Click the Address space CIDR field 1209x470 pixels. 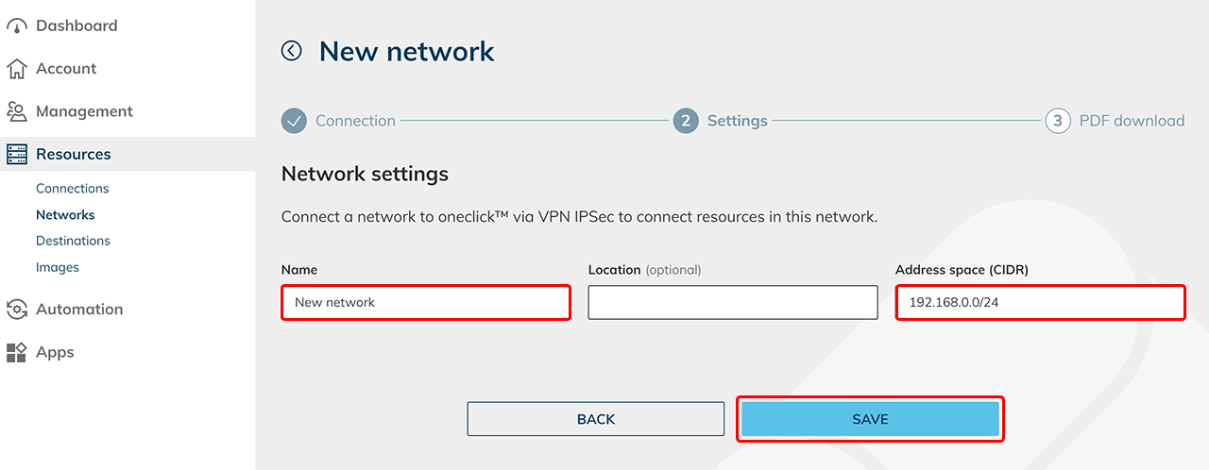1040,303
